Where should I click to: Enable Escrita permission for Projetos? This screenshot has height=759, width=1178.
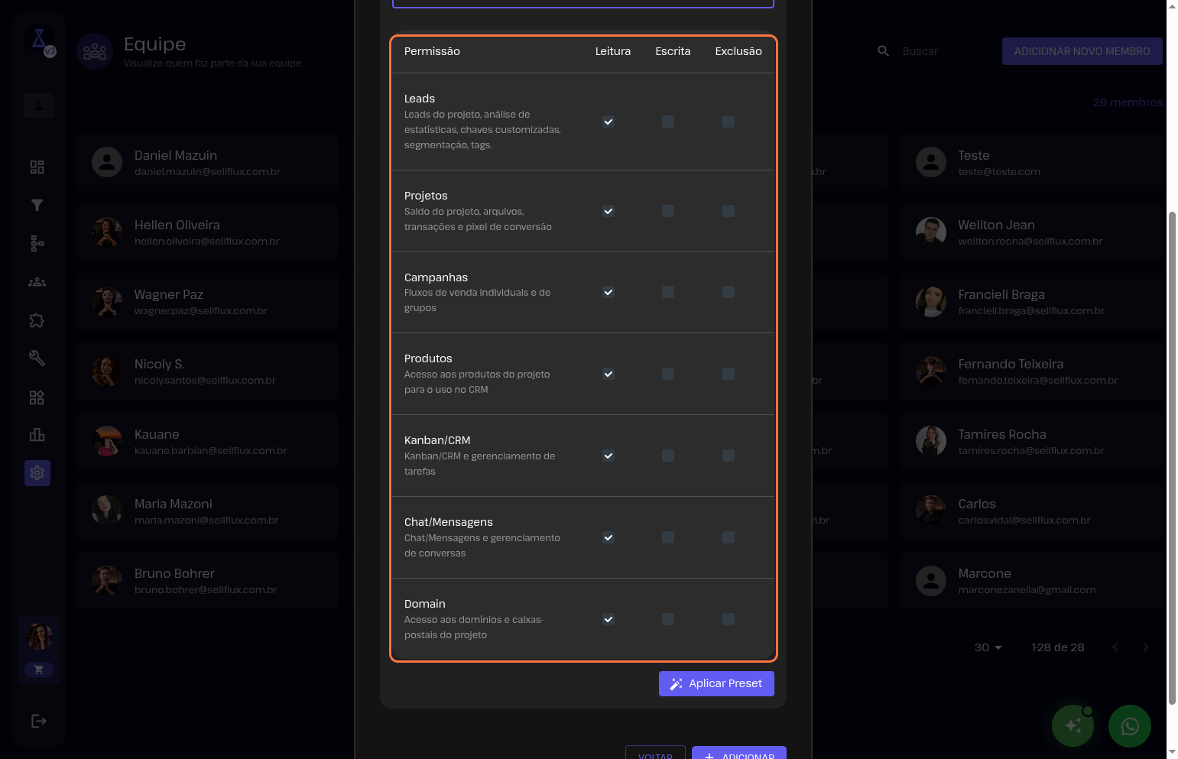coord(668,211)
